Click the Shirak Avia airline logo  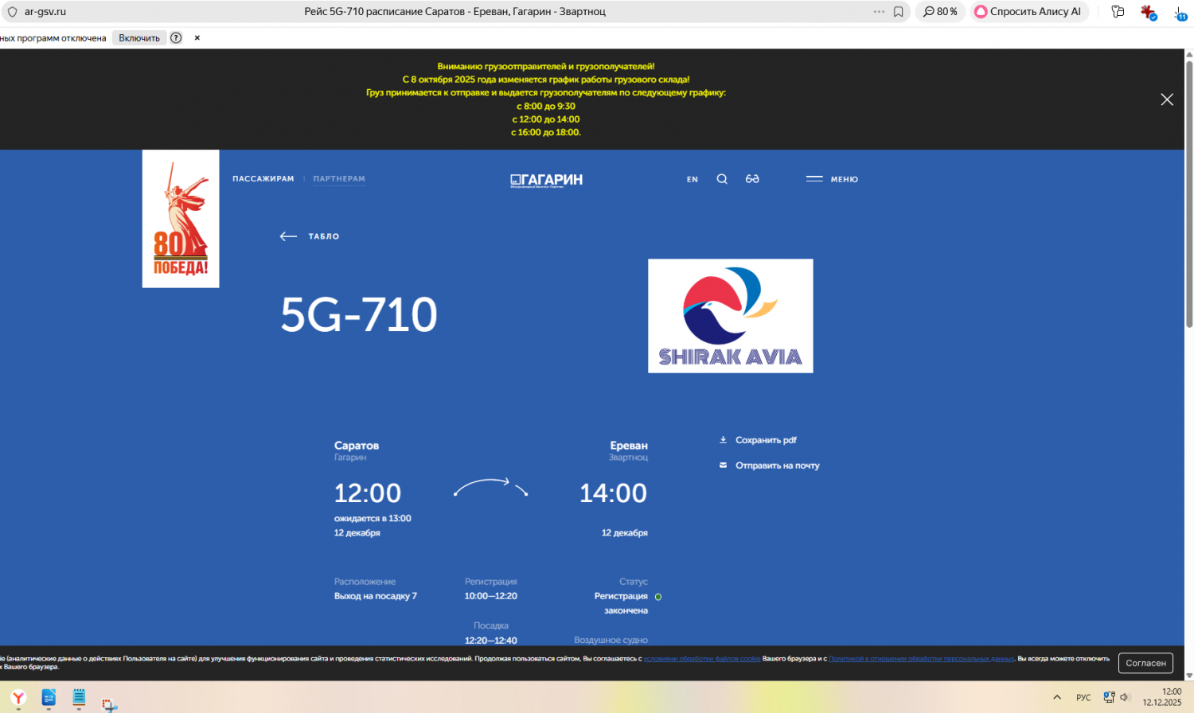pyautogui.click(x=730, y=316)
